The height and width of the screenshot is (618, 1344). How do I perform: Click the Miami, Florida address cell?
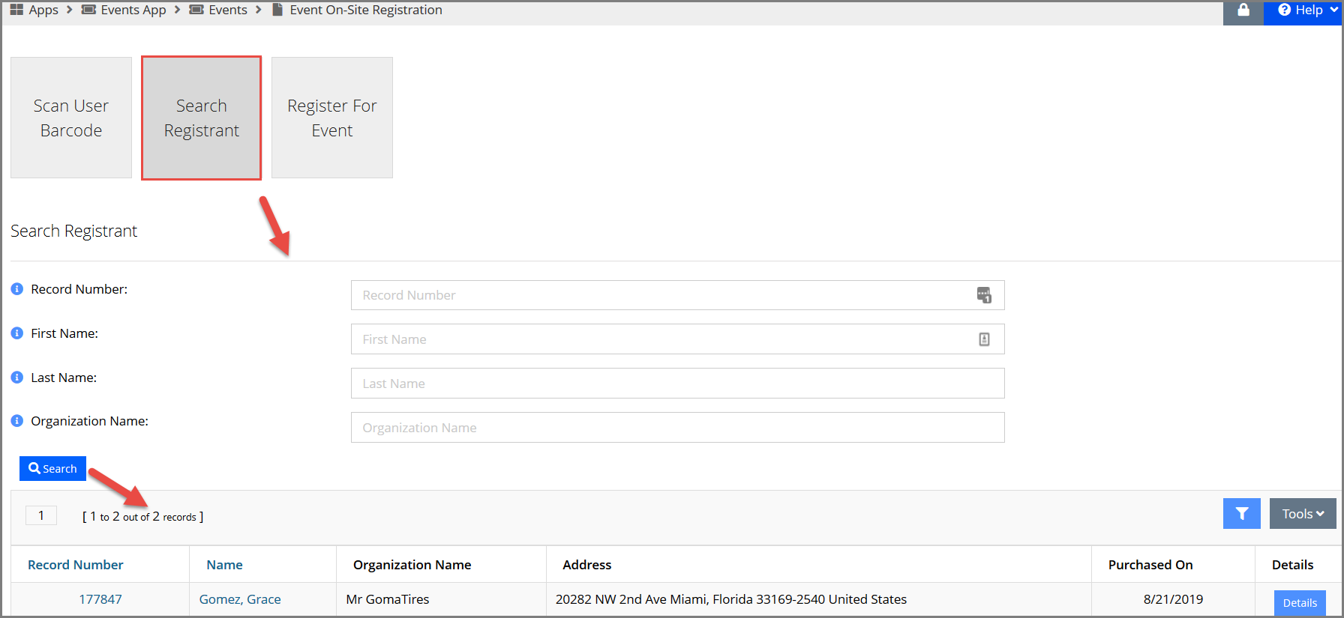pyautogui.click(x=731, y=599)
